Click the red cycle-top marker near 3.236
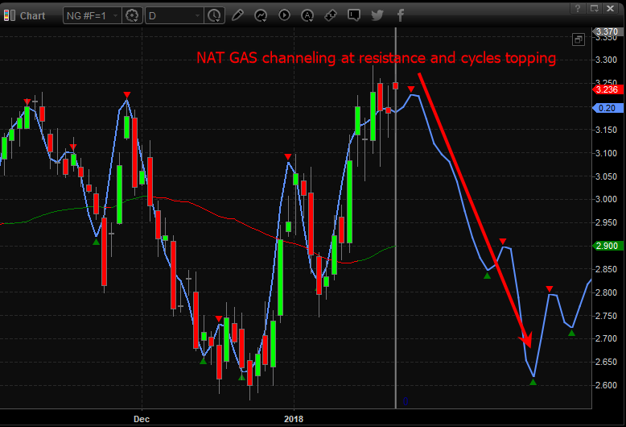The height and width of the screenshot is (427, 626). pos(411,89)
